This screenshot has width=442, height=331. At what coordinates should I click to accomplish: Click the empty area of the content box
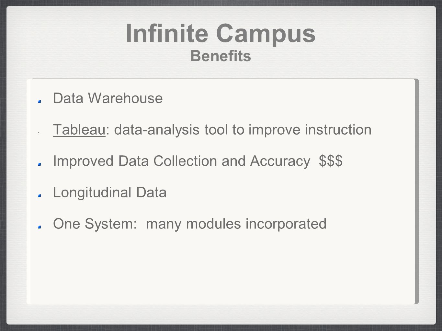pos(220,269)
